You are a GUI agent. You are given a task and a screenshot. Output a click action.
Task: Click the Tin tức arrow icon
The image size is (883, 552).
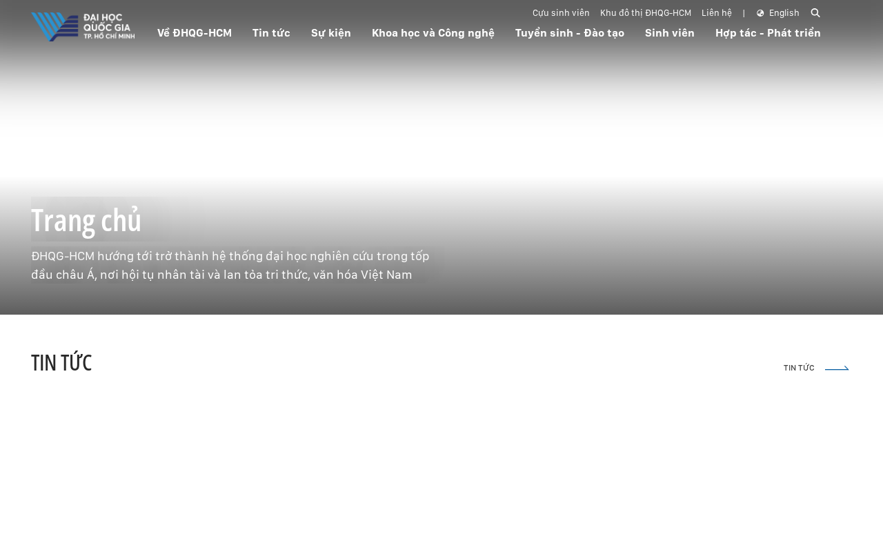click(x=837, y=368)
